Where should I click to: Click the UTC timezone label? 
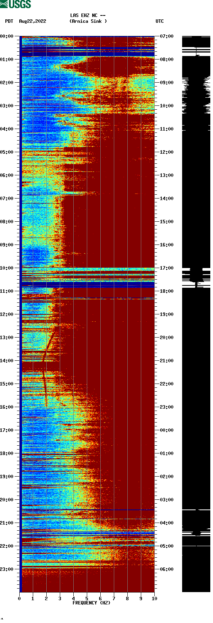tap(160, 21)
